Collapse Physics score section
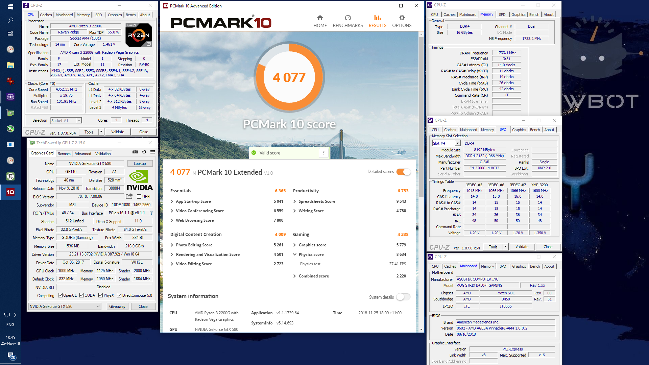The image size is (649, 365). [295, 254]
